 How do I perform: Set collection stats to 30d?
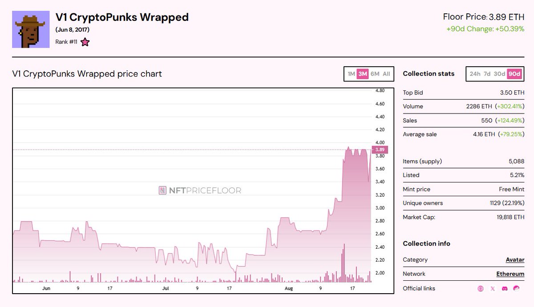coord(499,74)
